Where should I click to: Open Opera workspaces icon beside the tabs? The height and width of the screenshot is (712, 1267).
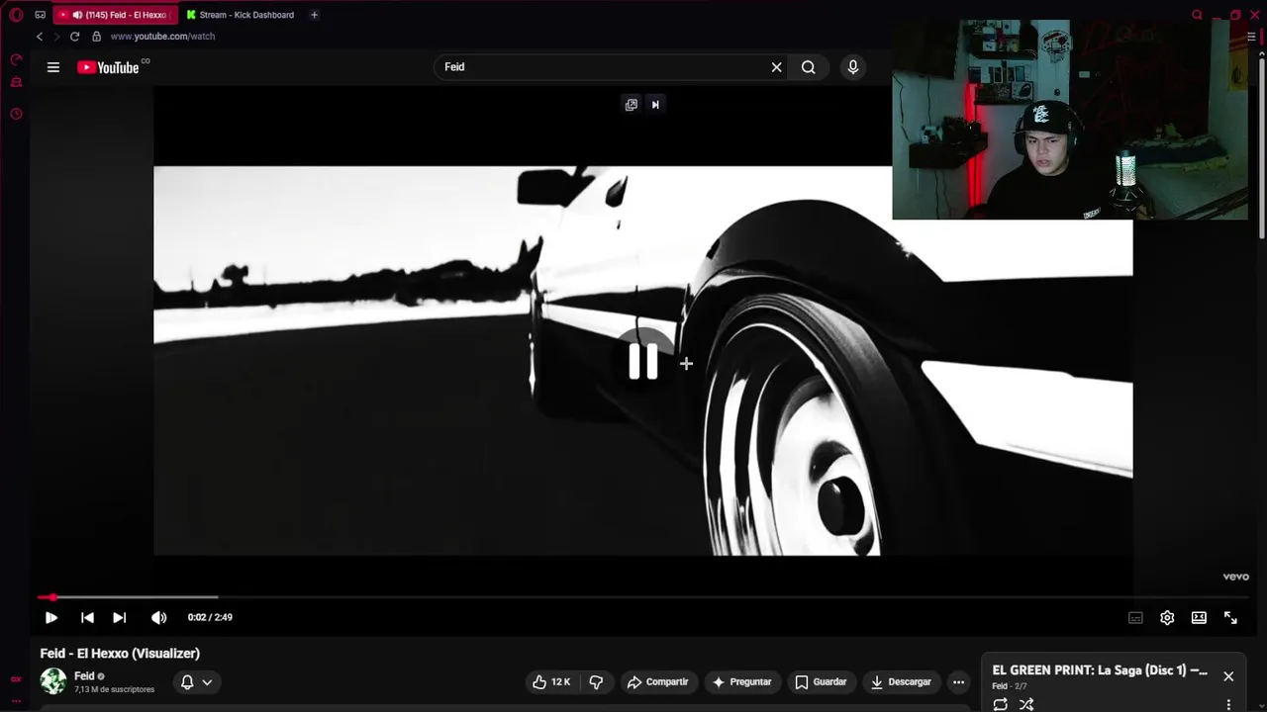pos(40,15)
